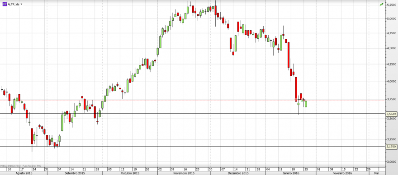Click the PREÇO INDICATIVO footer text
This screenshot has height=175, width=398.
tap(10, 166)
